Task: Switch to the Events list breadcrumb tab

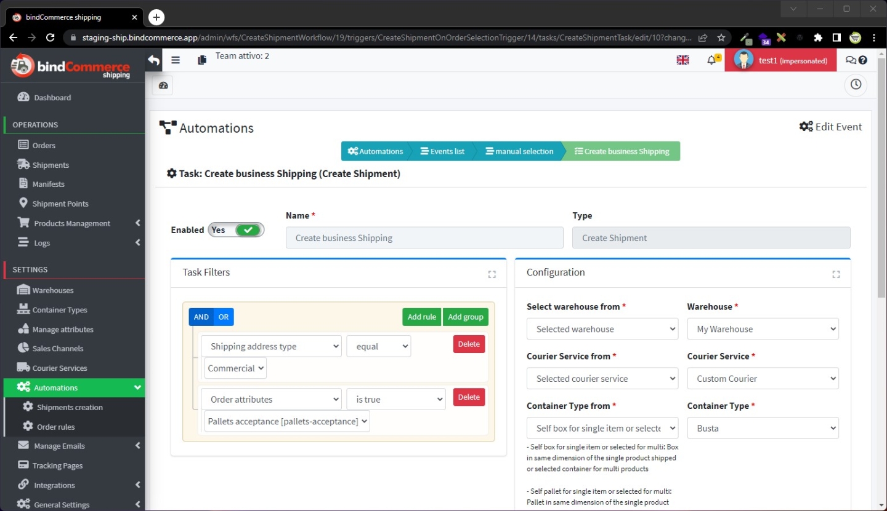Action: [442, 151]
